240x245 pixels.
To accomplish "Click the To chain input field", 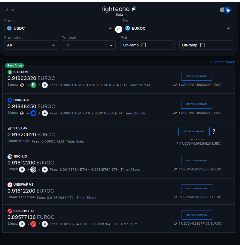I will pos(89,45).
